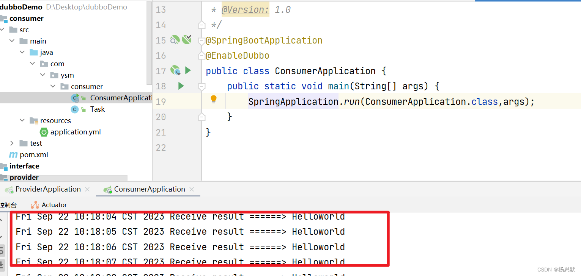Click scroll-to-end icon in console toolbar
Screen dimensions: 581x276
(x=2, y=265)
